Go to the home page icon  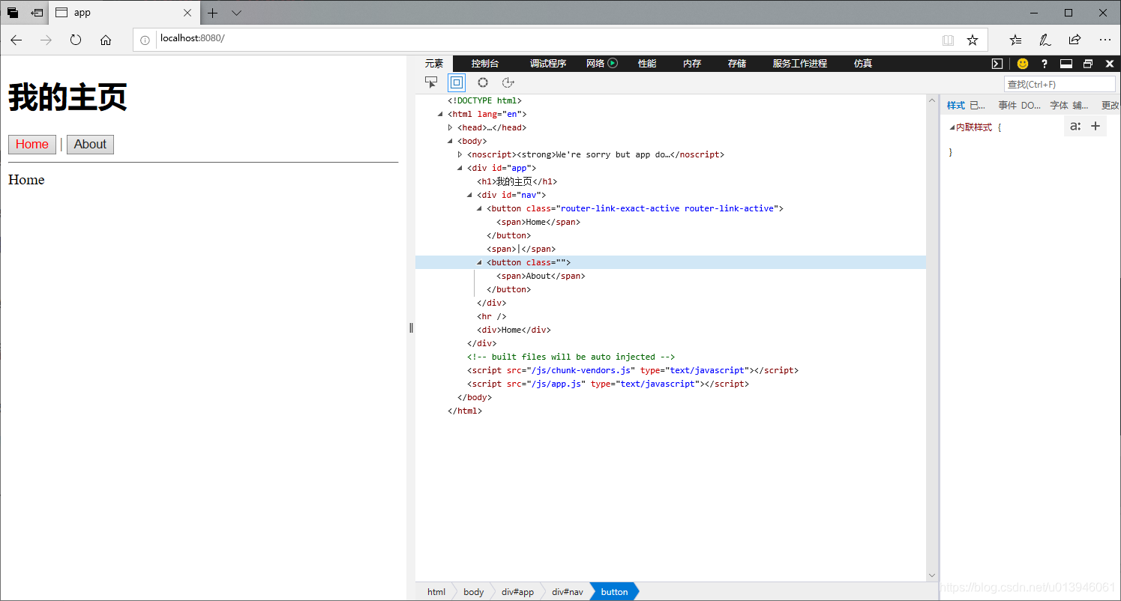coord(106,40)
